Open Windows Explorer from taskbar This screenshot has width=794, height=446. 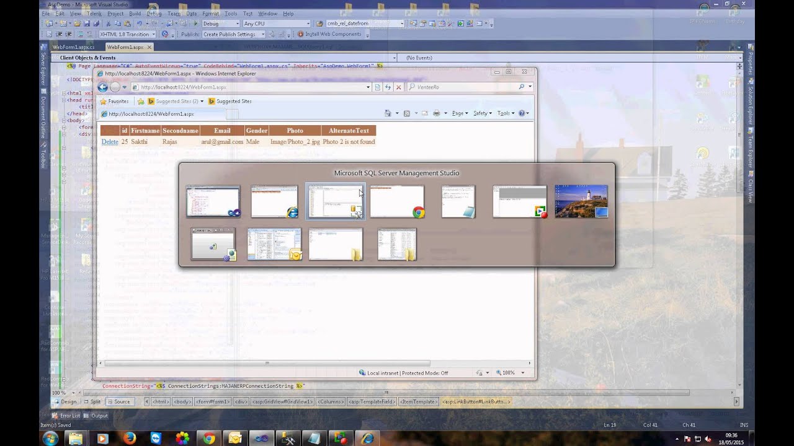pyautogui.click(x=76, y=438)
